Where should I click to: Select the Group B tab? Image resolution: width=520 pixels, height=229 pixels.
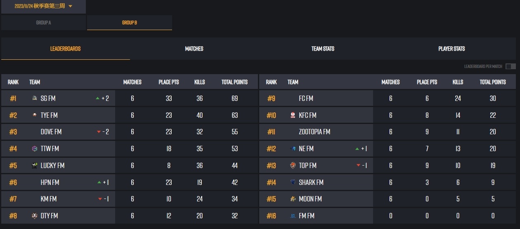point(130,23)
